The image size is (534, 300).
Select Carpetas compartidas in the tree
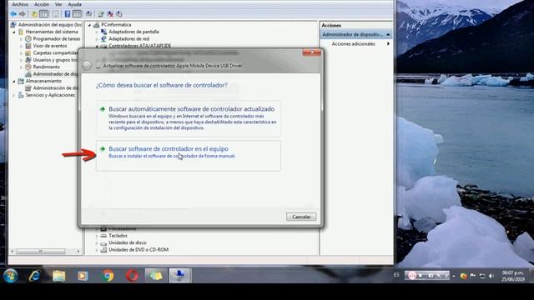[55, 52]
